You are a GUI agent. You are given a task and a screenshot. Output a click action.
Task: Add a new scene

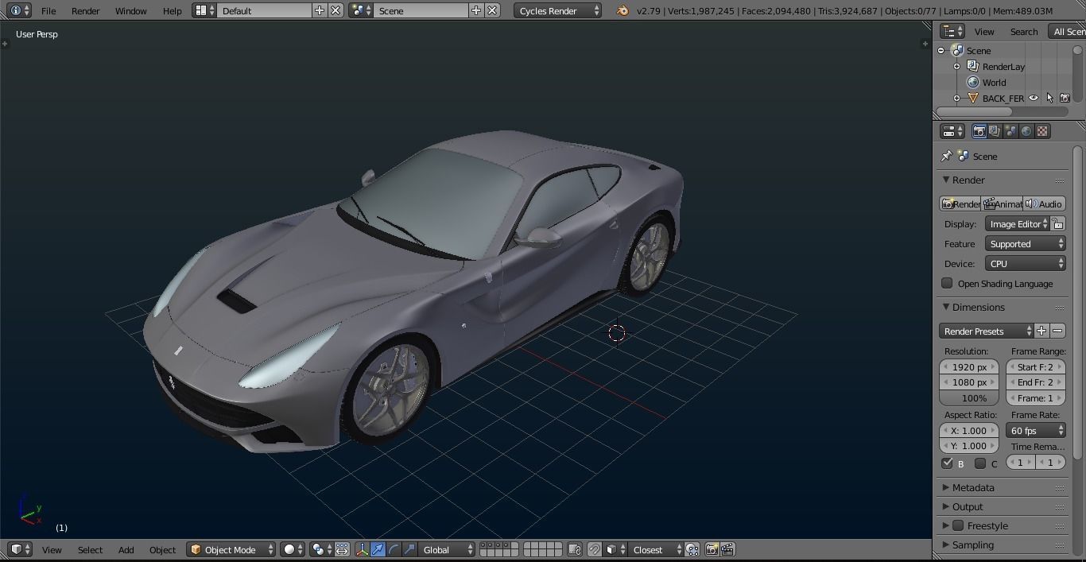pyautogui.click(x=475, y=10)
